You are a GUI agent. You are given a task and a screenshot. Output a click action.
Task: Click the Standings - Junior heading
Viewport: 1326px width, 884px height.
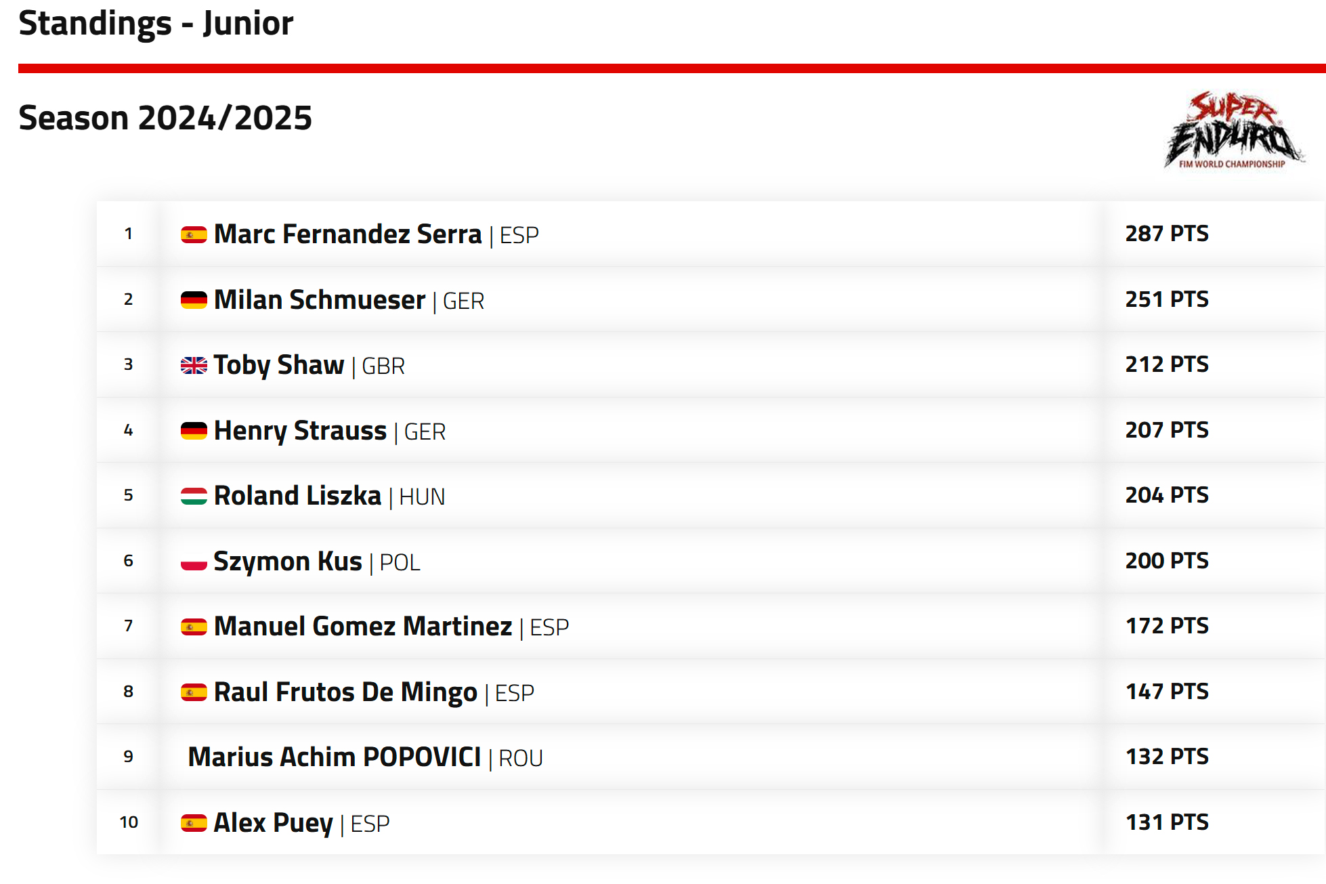(x=156, y=23)
